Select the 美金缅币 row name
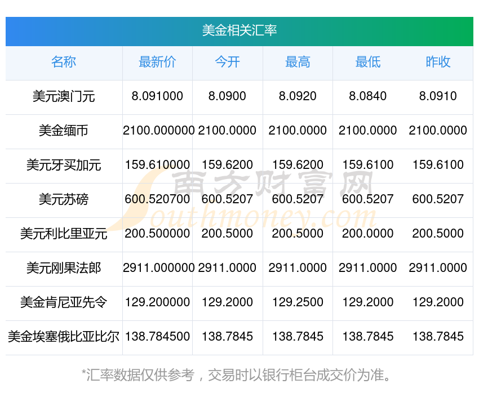479x393 pixels. 64,131
